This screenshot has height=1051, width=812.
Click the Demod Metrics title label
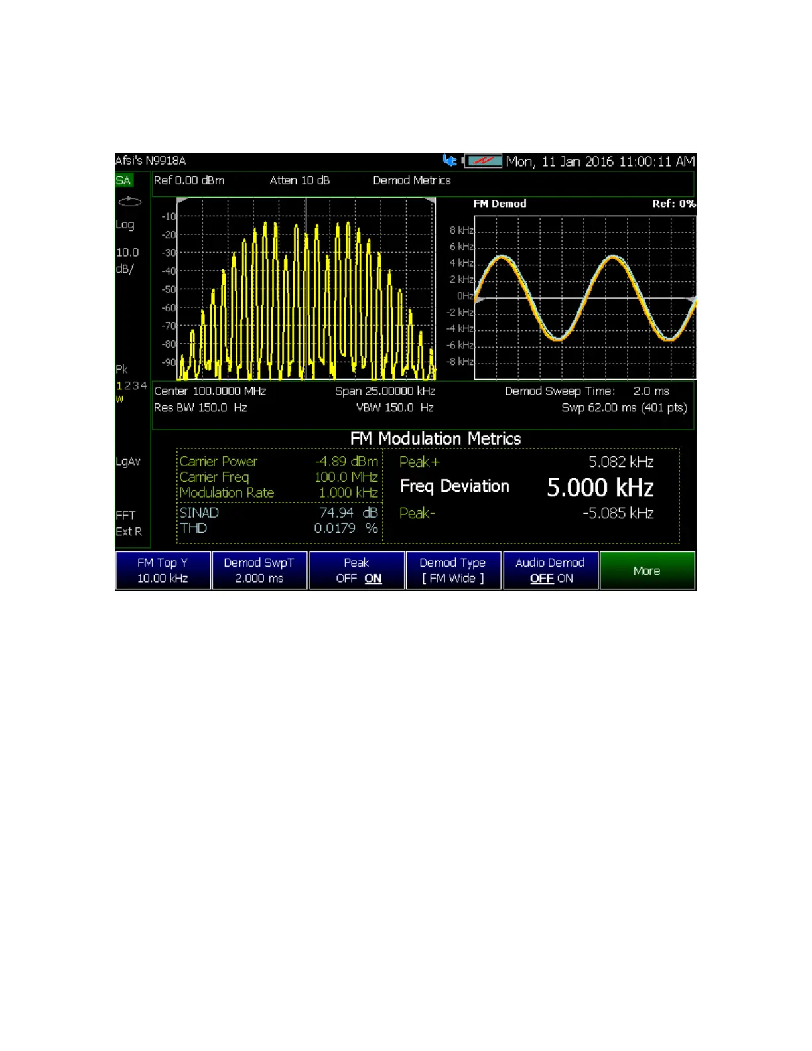point(412,180)
